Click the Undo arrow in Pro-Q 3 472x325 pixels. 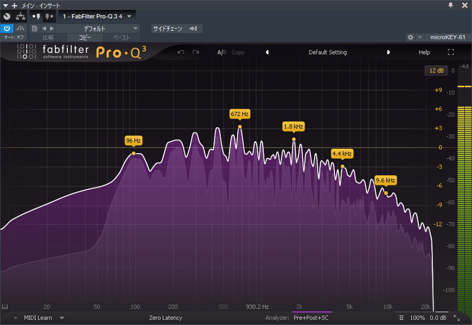pos(181,52)
